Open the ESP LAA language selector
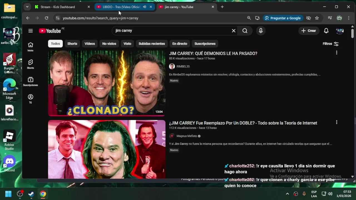Screen dimensions: 356x200 [314, 194]
